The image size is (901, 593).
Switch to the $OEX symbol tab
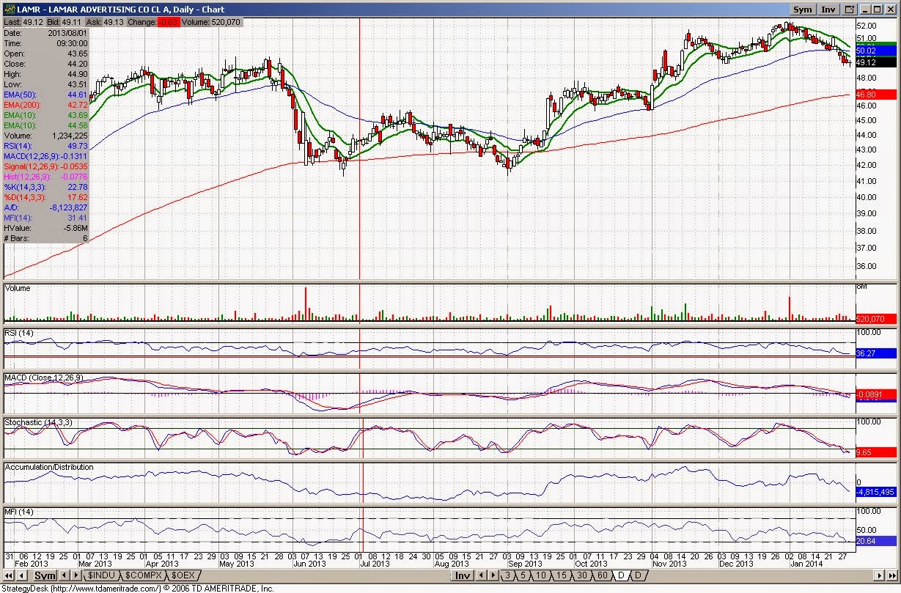(x=183, y=575)
